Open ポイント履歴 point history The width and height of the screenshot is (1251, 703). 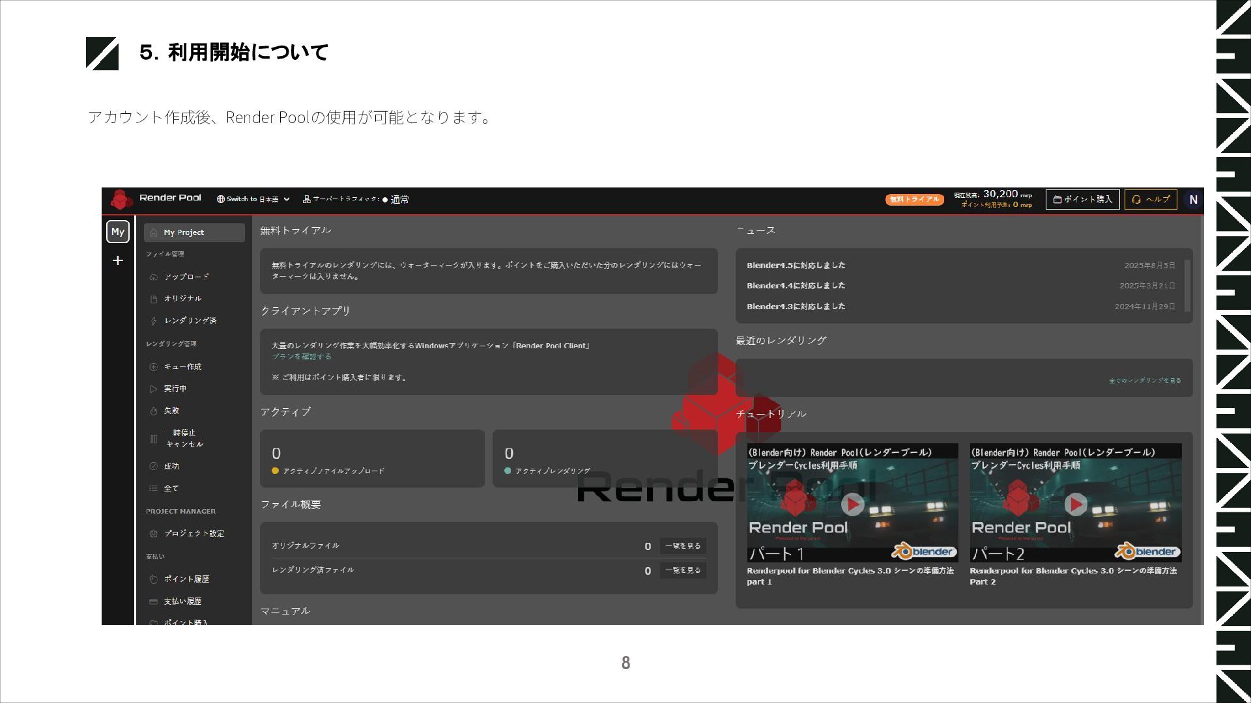point(186,579)
